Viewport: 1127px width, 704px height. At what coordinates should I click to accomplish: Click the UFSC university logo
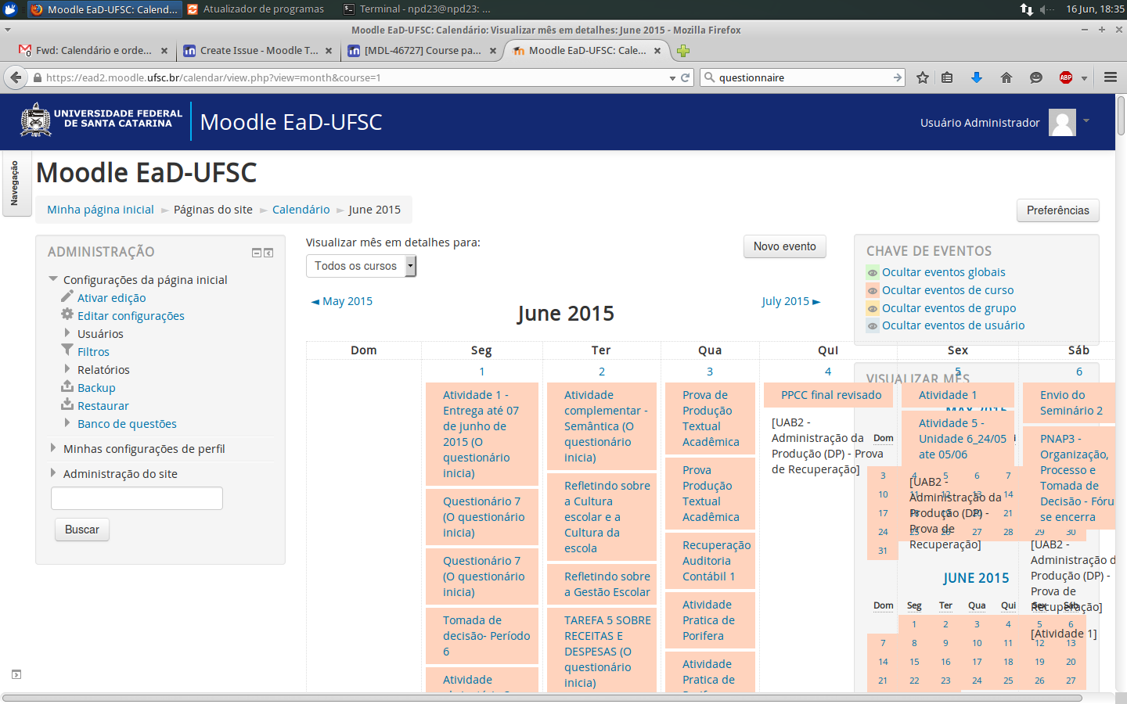(x=102, y=120)
